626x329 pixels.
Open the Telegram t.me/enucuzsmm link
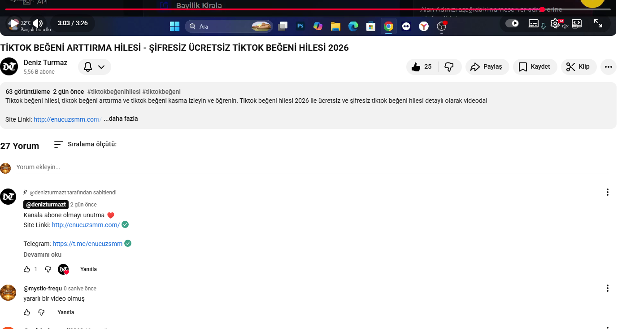[87, 244]
